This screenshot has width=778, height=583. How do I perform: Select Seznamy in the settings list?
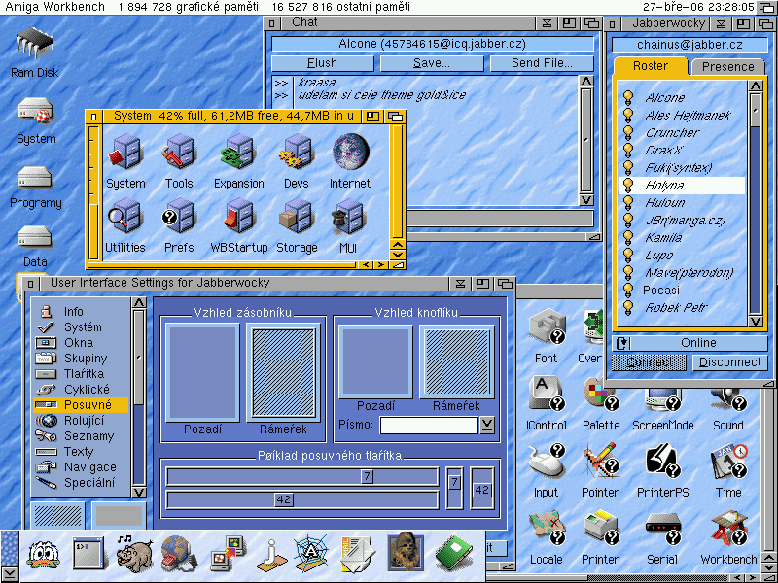click(81, 436)
